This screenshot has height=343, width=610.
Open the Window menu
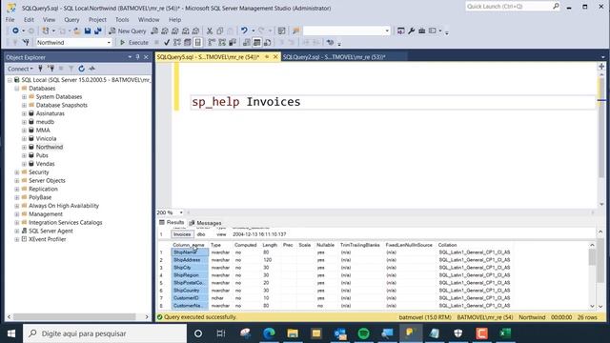point(149,19)
